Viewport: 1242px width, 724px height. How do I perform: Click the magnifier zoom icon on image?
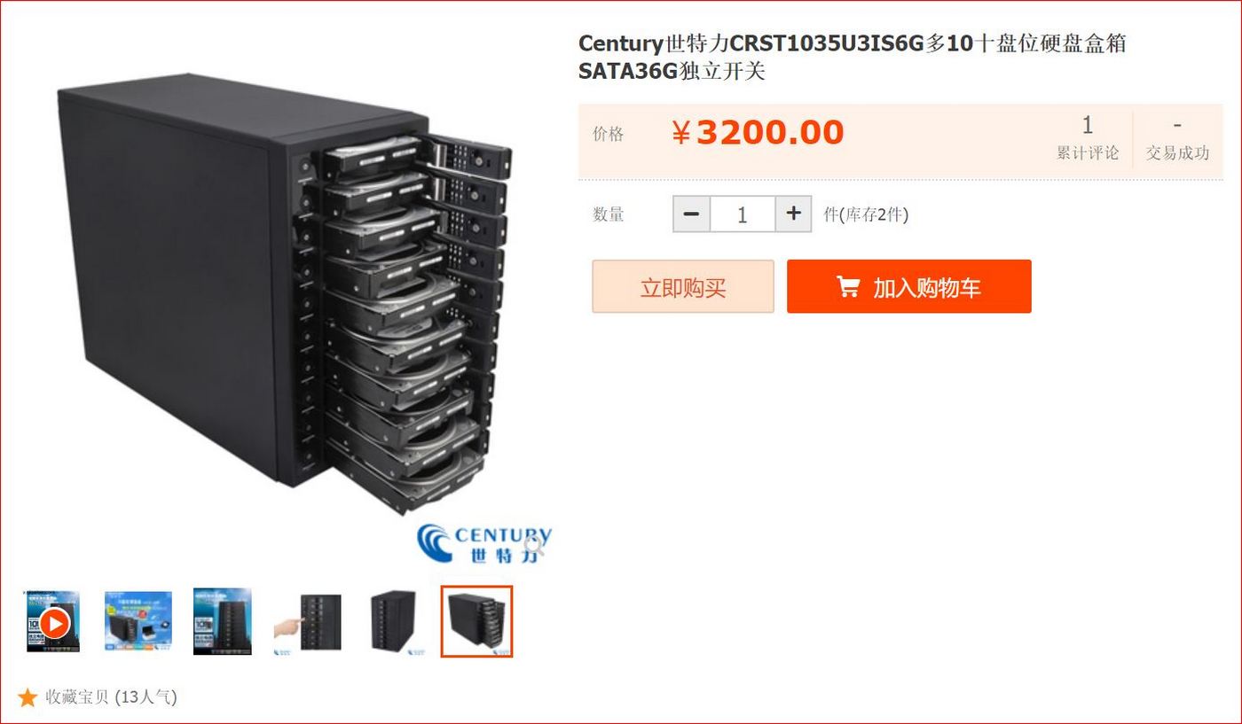pyautogui.click(x=533, y=541)
